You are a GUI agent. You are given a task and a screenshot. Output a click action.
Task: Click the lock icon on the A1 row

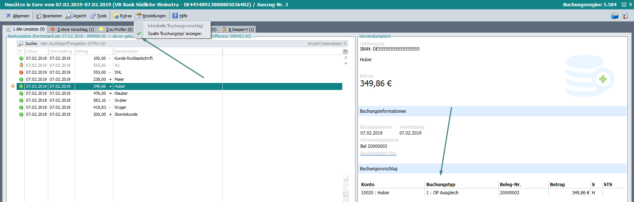click(x=21, y=65)
